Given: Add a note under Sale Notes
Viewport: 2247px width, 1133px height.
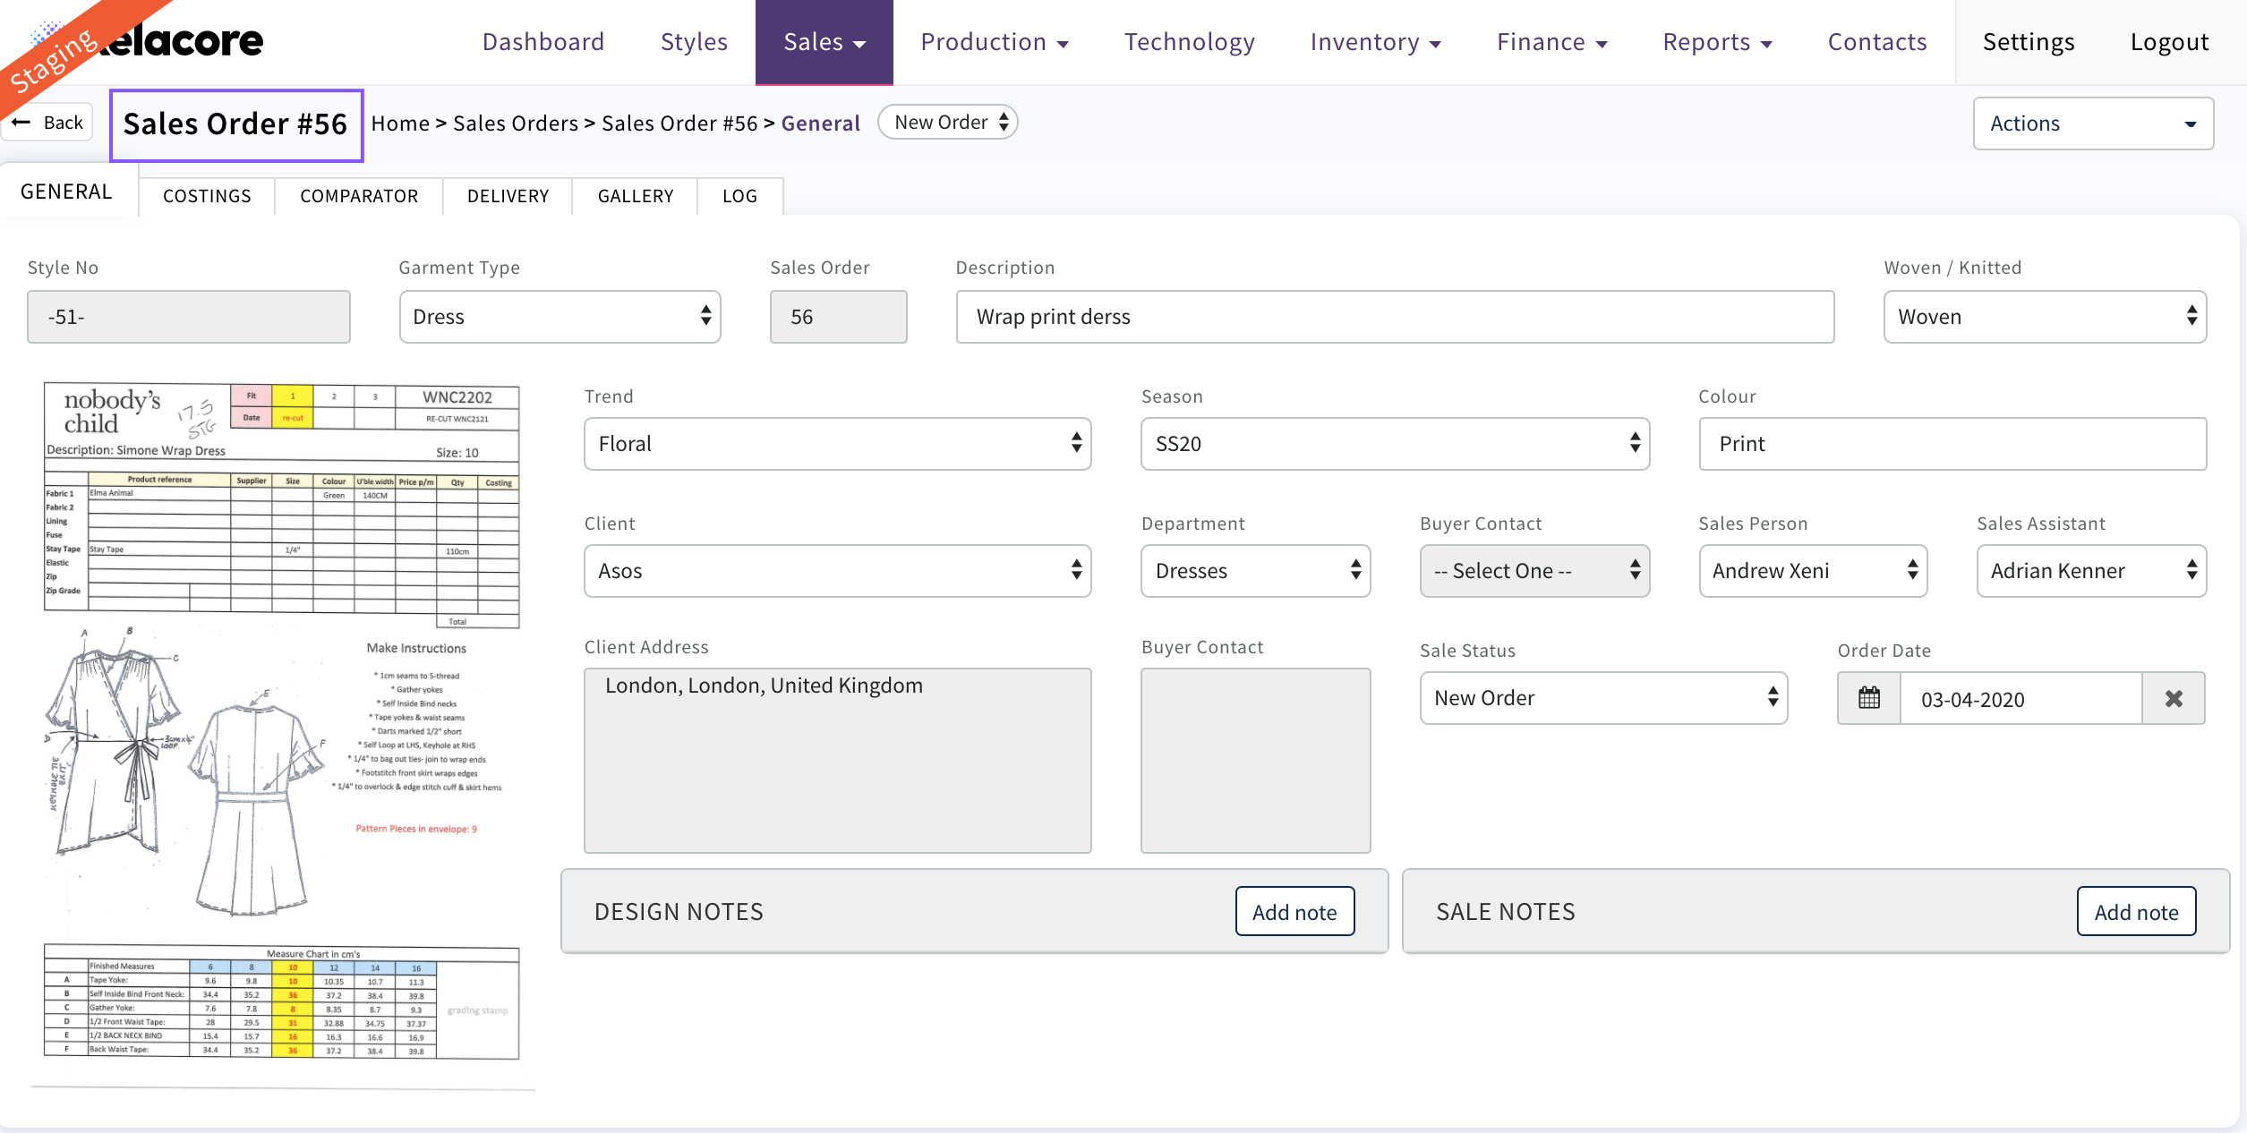Looking at the screenshot, I should pos(2135,912).
